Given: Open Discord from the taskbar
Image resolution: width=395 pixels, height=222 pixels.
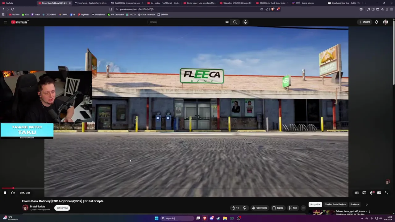Looking at the screenshot, I should (x=212, y=218).
